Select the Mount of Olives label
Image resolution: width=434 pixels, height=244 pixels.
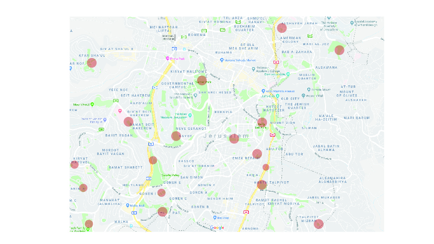coord(347,94)
